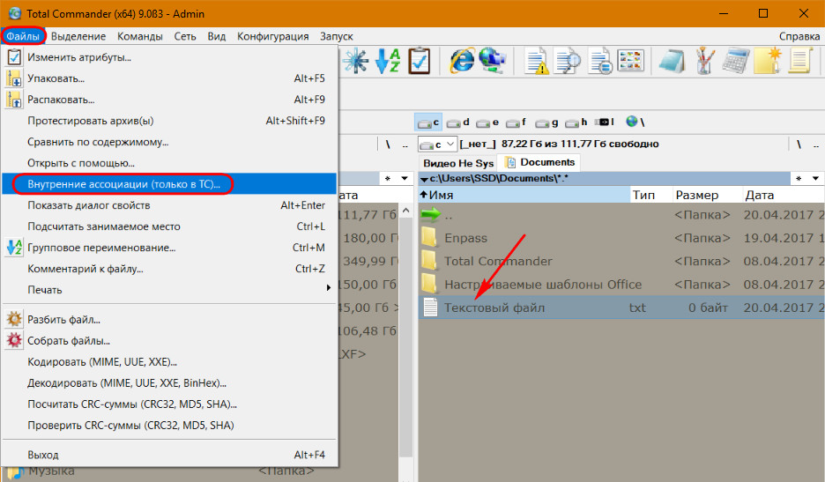Open left panel directory history arrow
The width and height of the screenshot is (825, 482).
404,178
